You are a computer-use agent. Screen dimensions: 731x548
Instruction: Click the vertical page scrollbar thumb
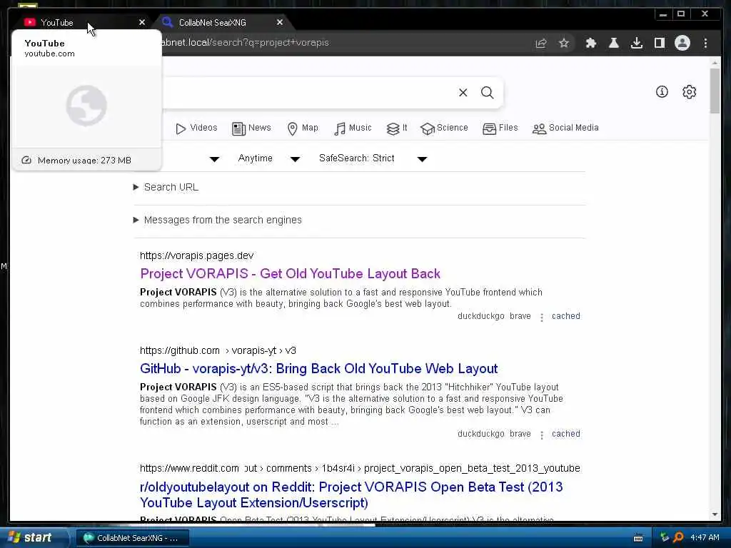click(x=715, y=91)
